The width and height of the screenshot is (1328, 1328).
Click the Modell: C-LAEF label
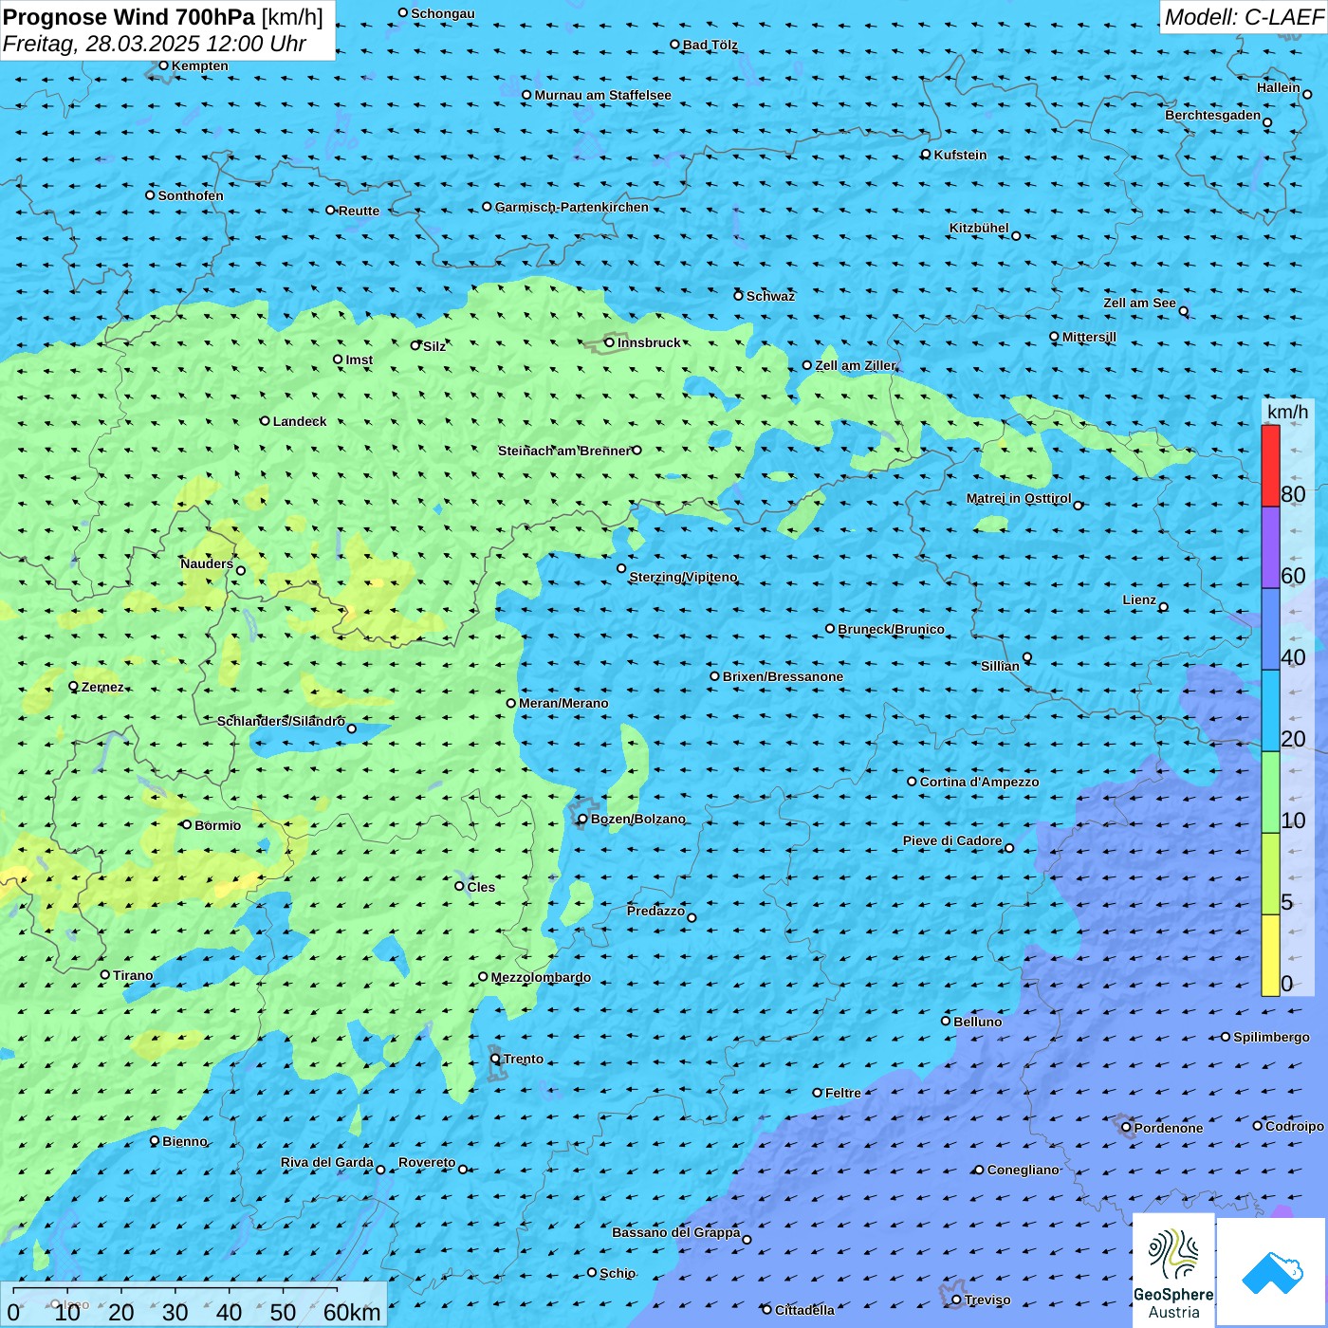coord(1243,17)
